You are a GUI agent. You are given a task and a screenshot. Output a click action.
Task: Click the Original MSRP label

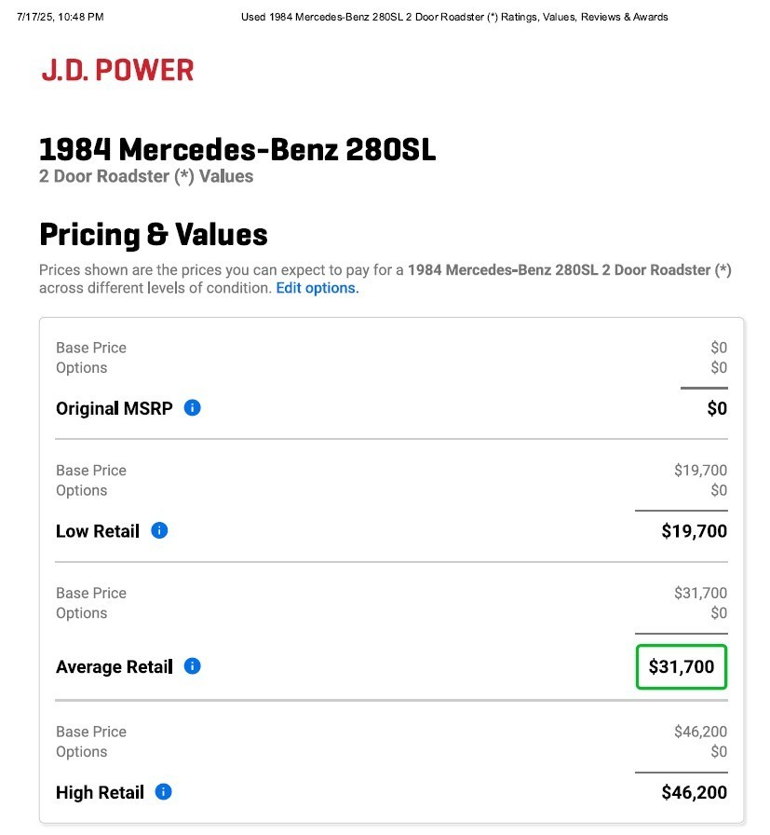[115, 408]
